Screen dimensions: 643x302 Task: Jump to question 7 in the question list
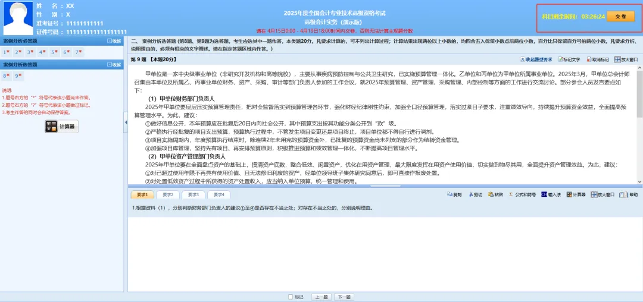(x=78, y=52)
